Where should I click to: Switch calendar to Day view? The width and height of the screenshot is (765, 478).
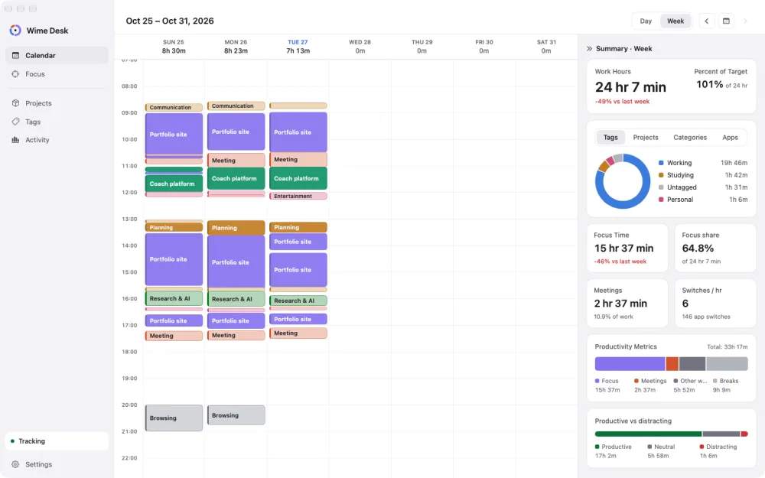point(646,21)
